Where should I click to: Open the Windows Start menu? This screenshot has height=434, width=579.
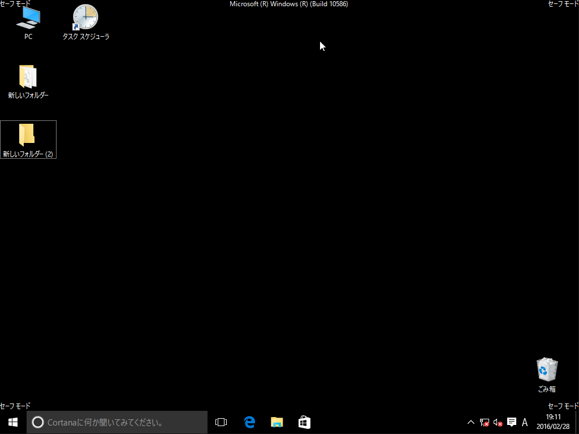[x=13, y=422]
